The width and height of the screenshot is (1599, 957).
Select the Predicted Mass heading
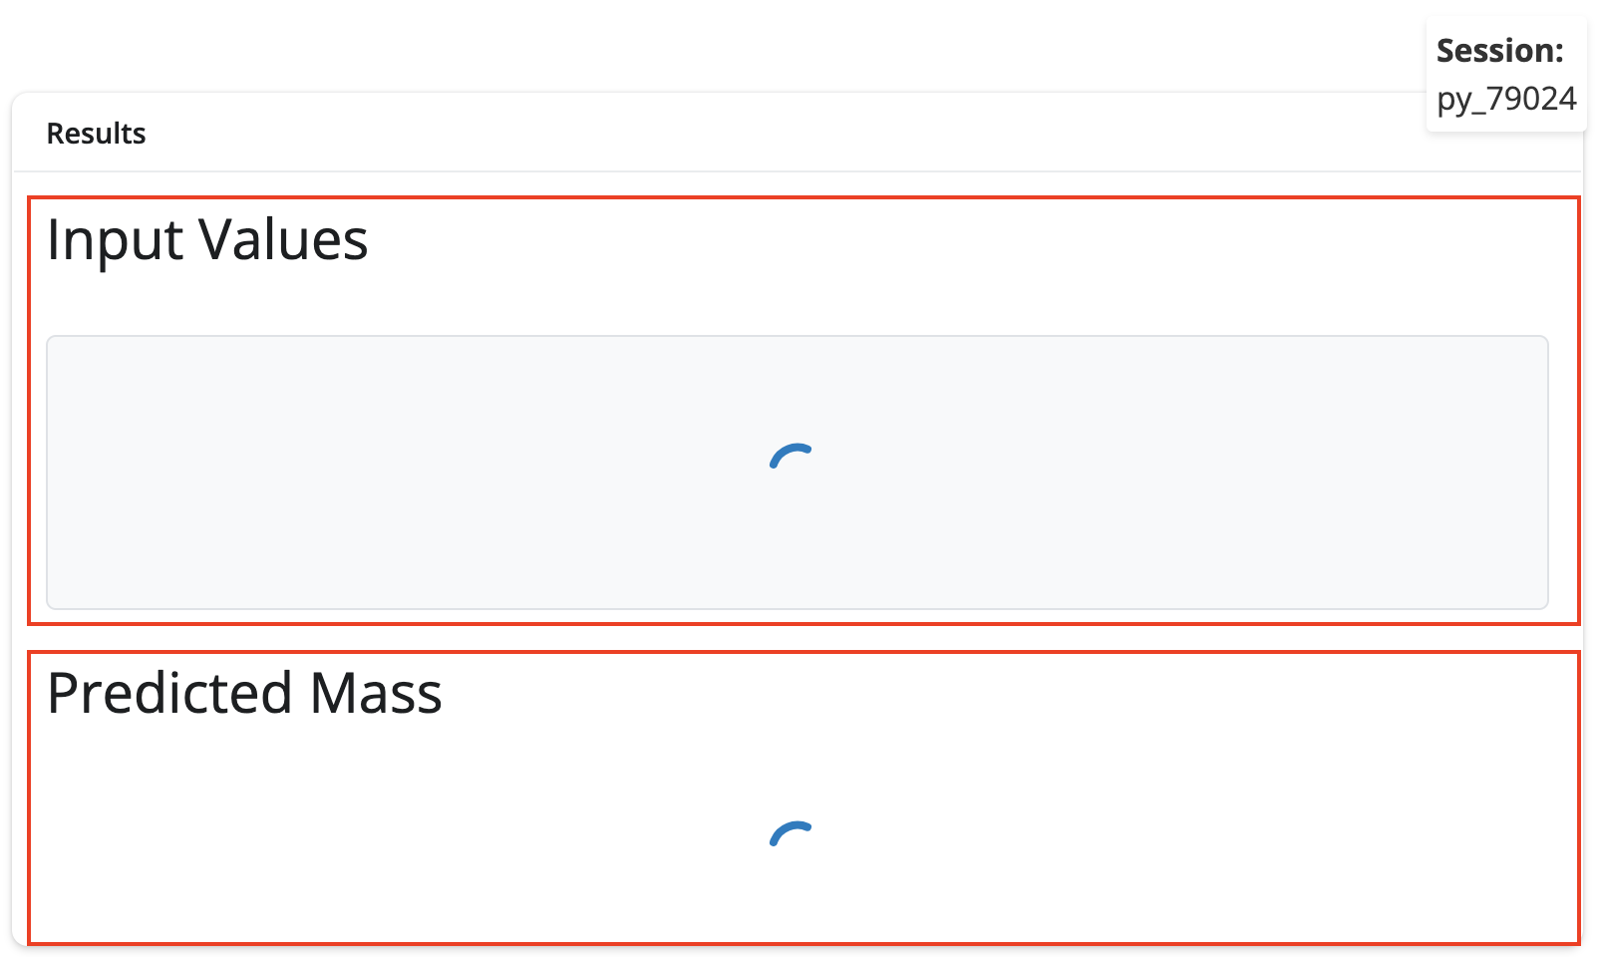coord(244,694)
